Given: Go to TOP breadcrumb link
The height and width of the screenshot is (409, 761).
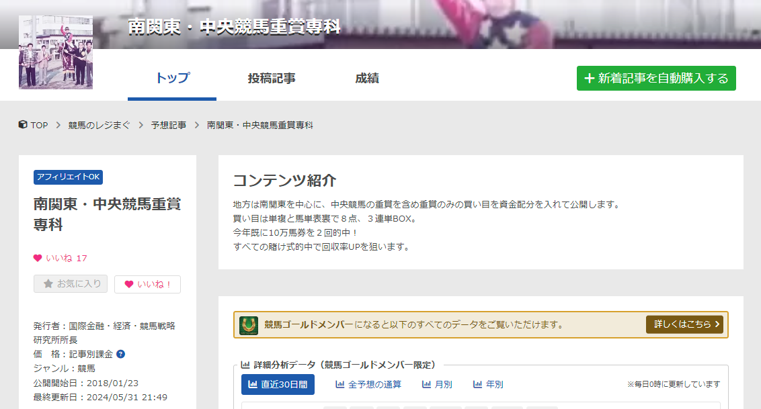Looking at the screenshot, I should tap(39, 125).
